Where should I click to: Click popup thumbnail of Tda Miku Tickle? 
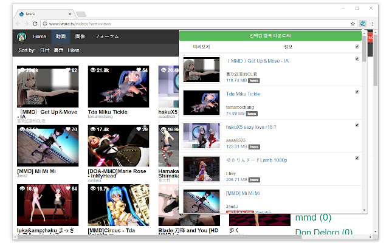coord(201,103)
